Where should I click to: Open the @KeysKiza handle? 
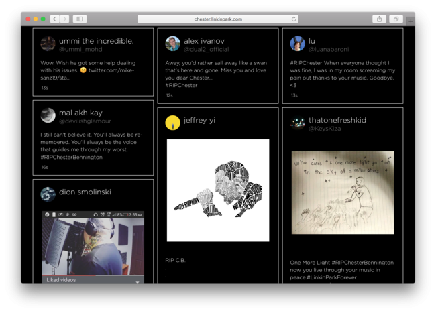point(325,129)
